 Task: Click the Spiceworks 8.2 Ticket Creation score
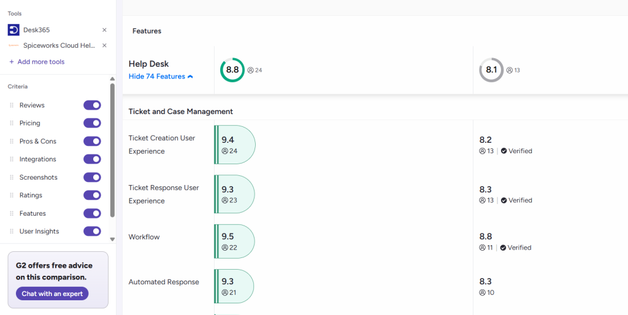coord(486,140)
